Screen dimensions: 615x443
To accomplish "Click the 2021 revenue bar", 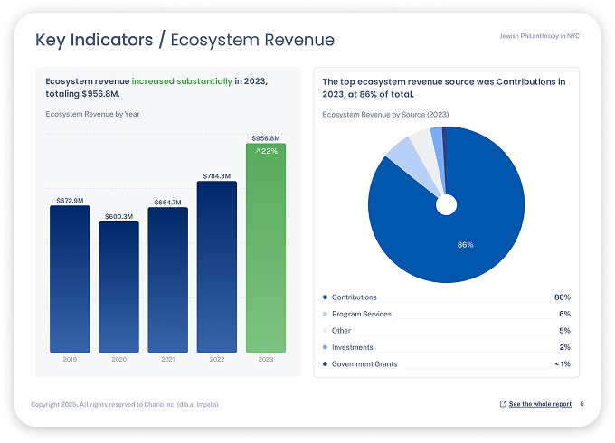I will (x=167, y=279).
